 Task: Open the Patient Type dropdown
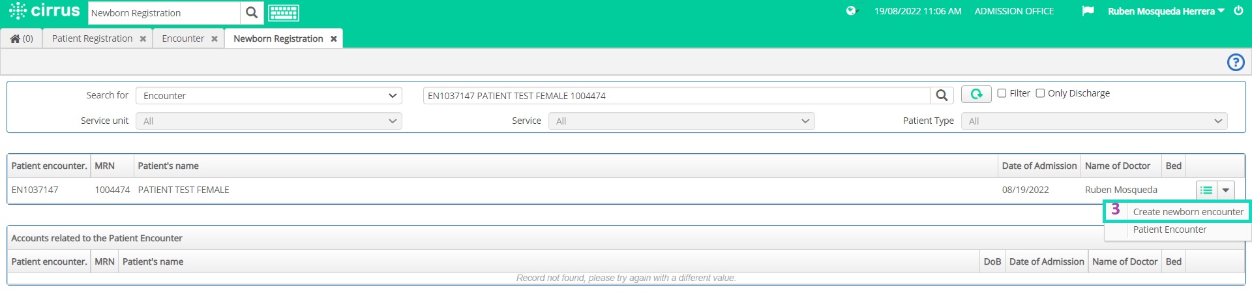coord(1094,121)
